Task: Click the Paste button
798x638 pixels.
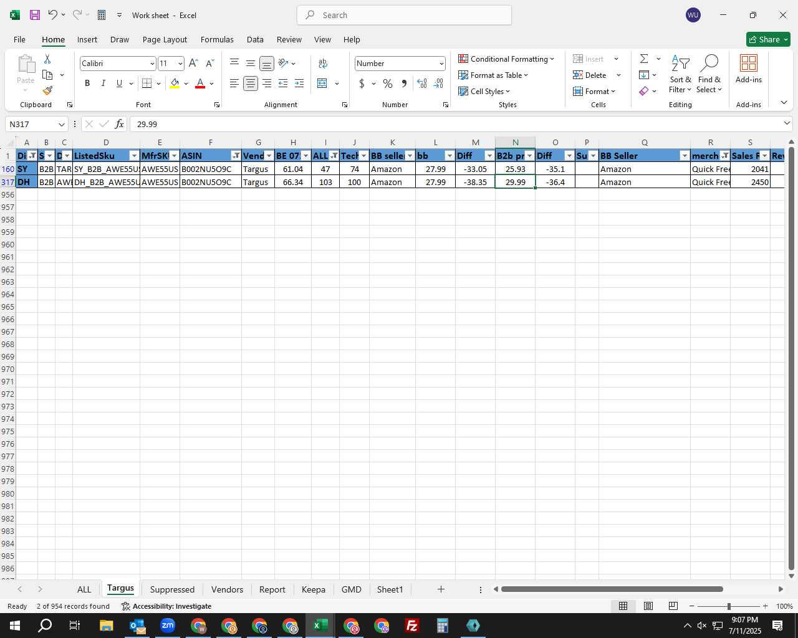Action: click(x=26, y=73)
